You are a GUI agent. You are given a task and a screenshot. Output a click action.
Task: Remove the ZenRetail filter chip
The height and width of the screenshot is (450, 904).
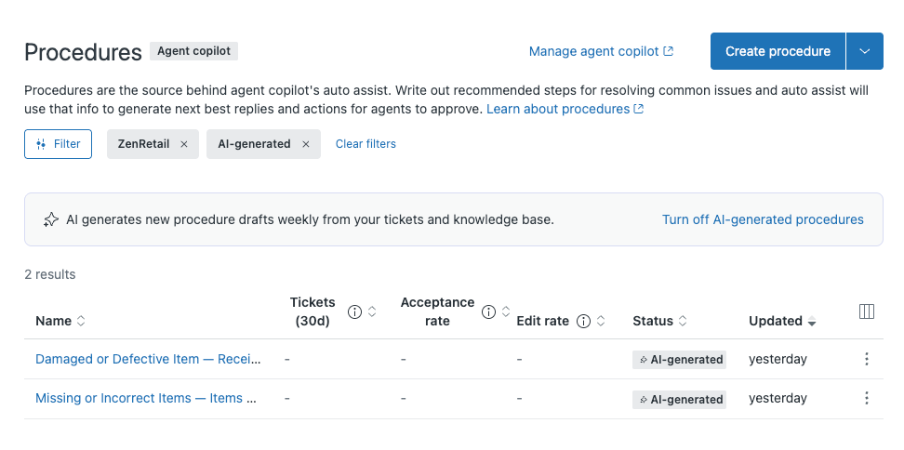(183, 144)
